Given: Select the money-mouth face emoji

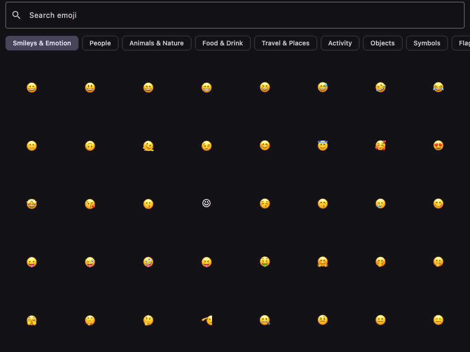Looking at the screenshot, I should [265, 262].
